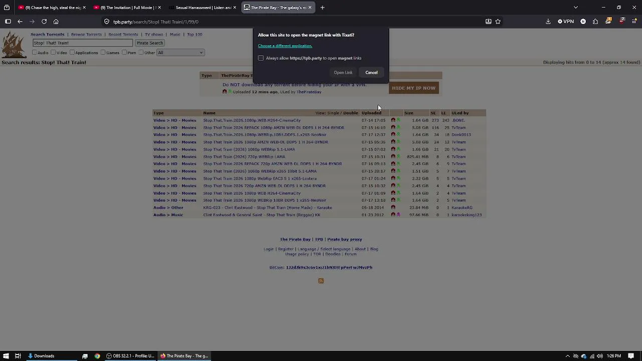642x361 pixels.
Task: Tick the Video filter checkbox
Action: tap(54, 53)
